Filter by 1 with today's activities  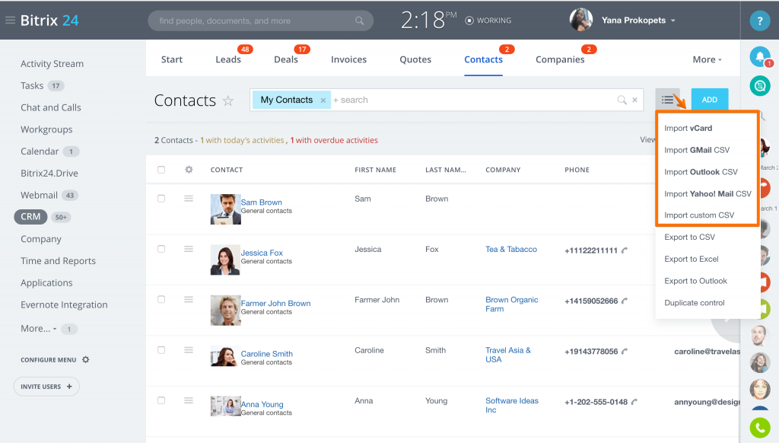[242, 140]
